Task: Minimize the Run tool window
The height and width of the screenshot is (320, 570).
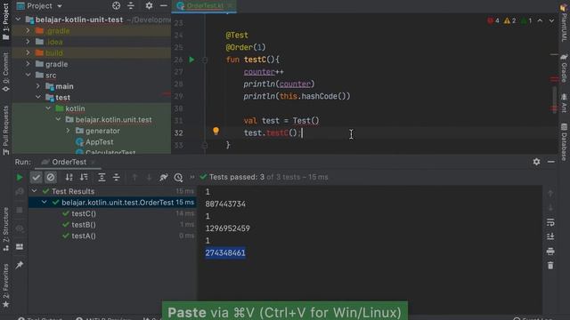Action: (x=551, y=162)
